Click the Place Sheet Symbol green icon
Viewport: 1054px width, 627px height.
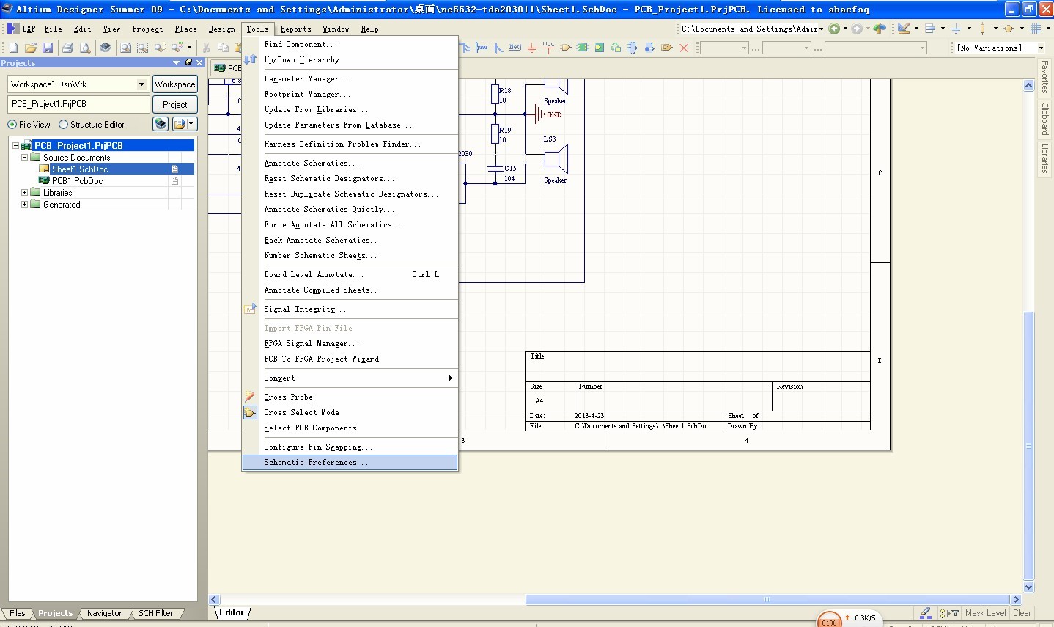pyautogui.click(x=583, y=48)
